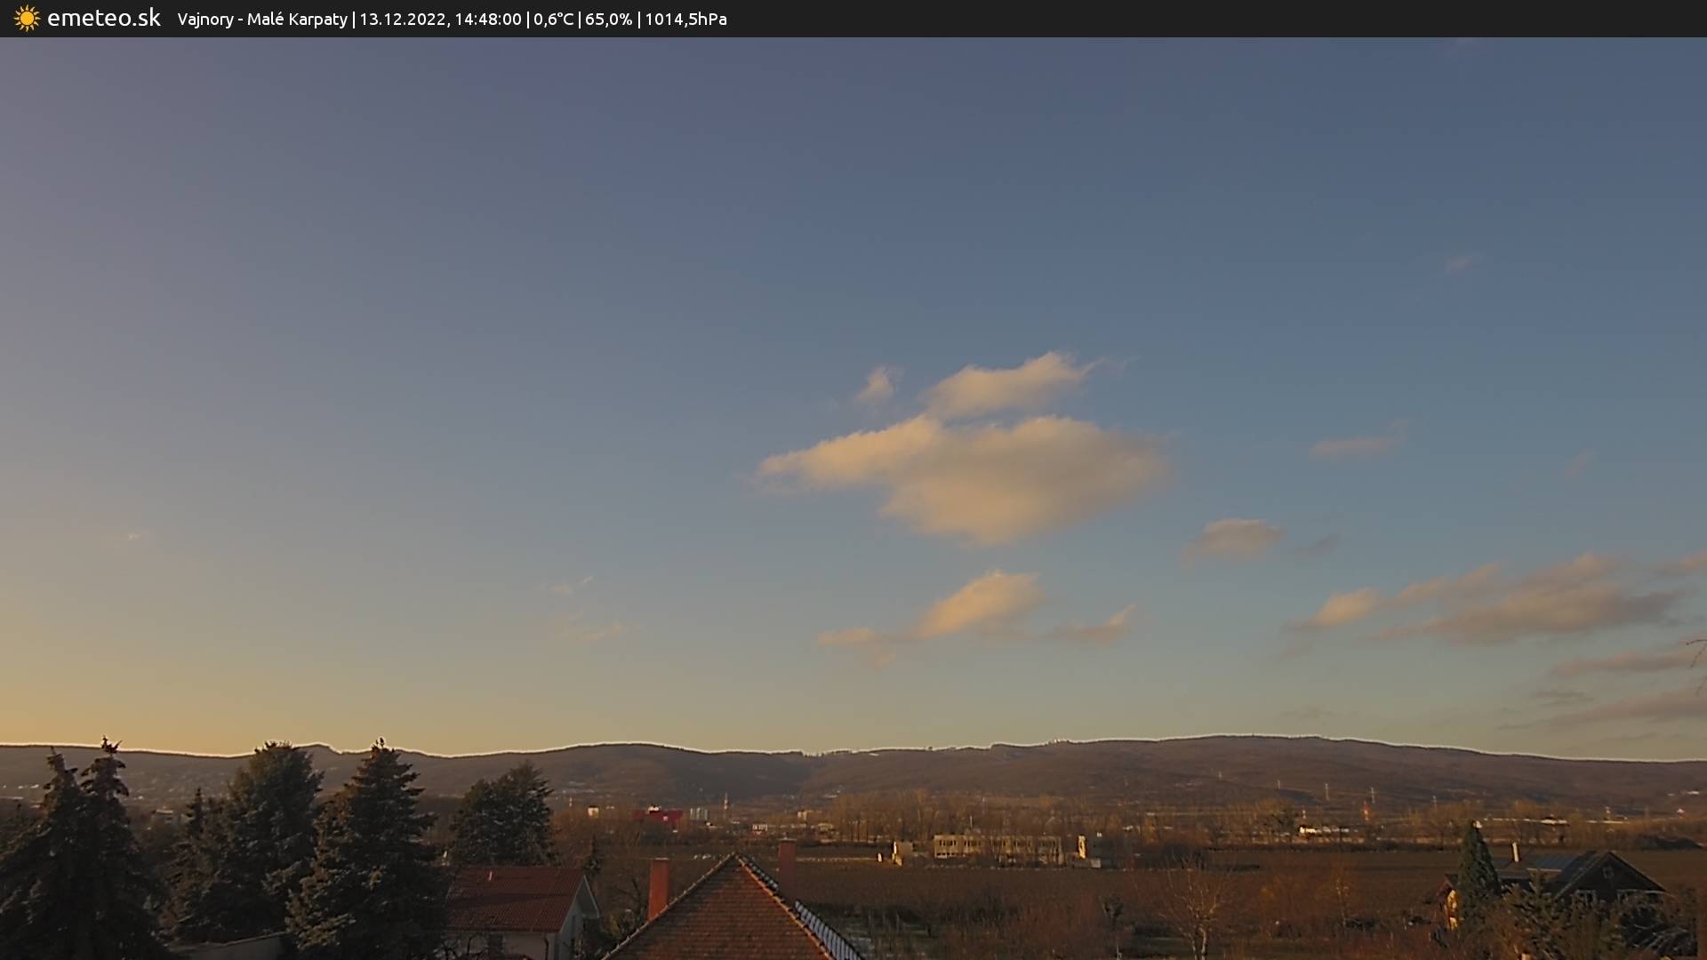Click the 0,6°C temperature reading
The image size is (1707, 960).
point(553,20)
